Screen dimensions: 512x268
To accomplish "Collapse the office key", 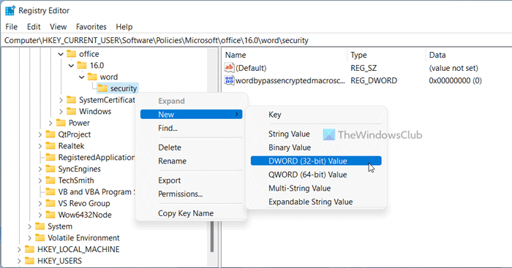I will coord(61,54).
